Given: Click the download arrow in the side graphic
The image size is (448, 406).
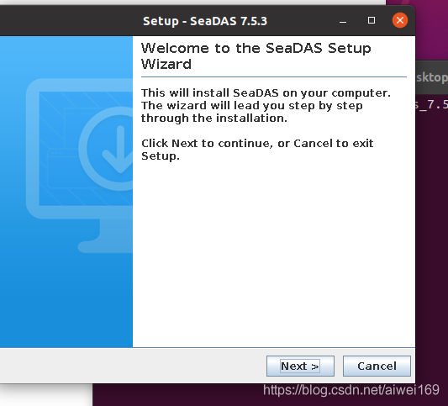Looking at the screenshot, I should 120,150.
